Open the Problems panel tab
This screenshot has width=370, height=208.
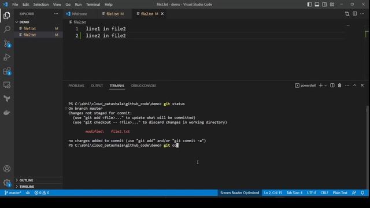tap(76, 86)
